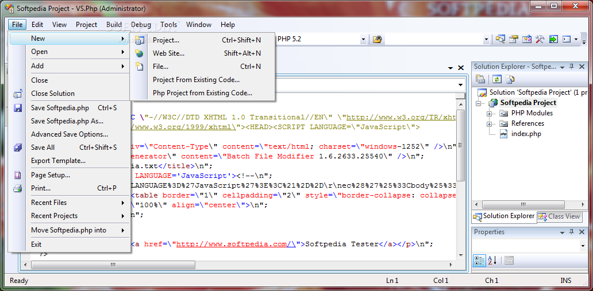Image resolution: width=593 pixels, height=291 pixels.
Task: Open the Help menu
Action: 228,25
